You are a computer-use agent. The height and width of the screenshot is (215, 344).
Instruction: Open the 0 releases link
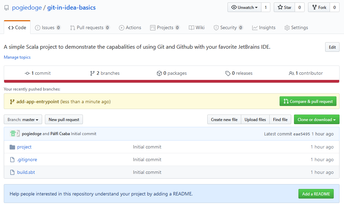[x=239, y=73]
